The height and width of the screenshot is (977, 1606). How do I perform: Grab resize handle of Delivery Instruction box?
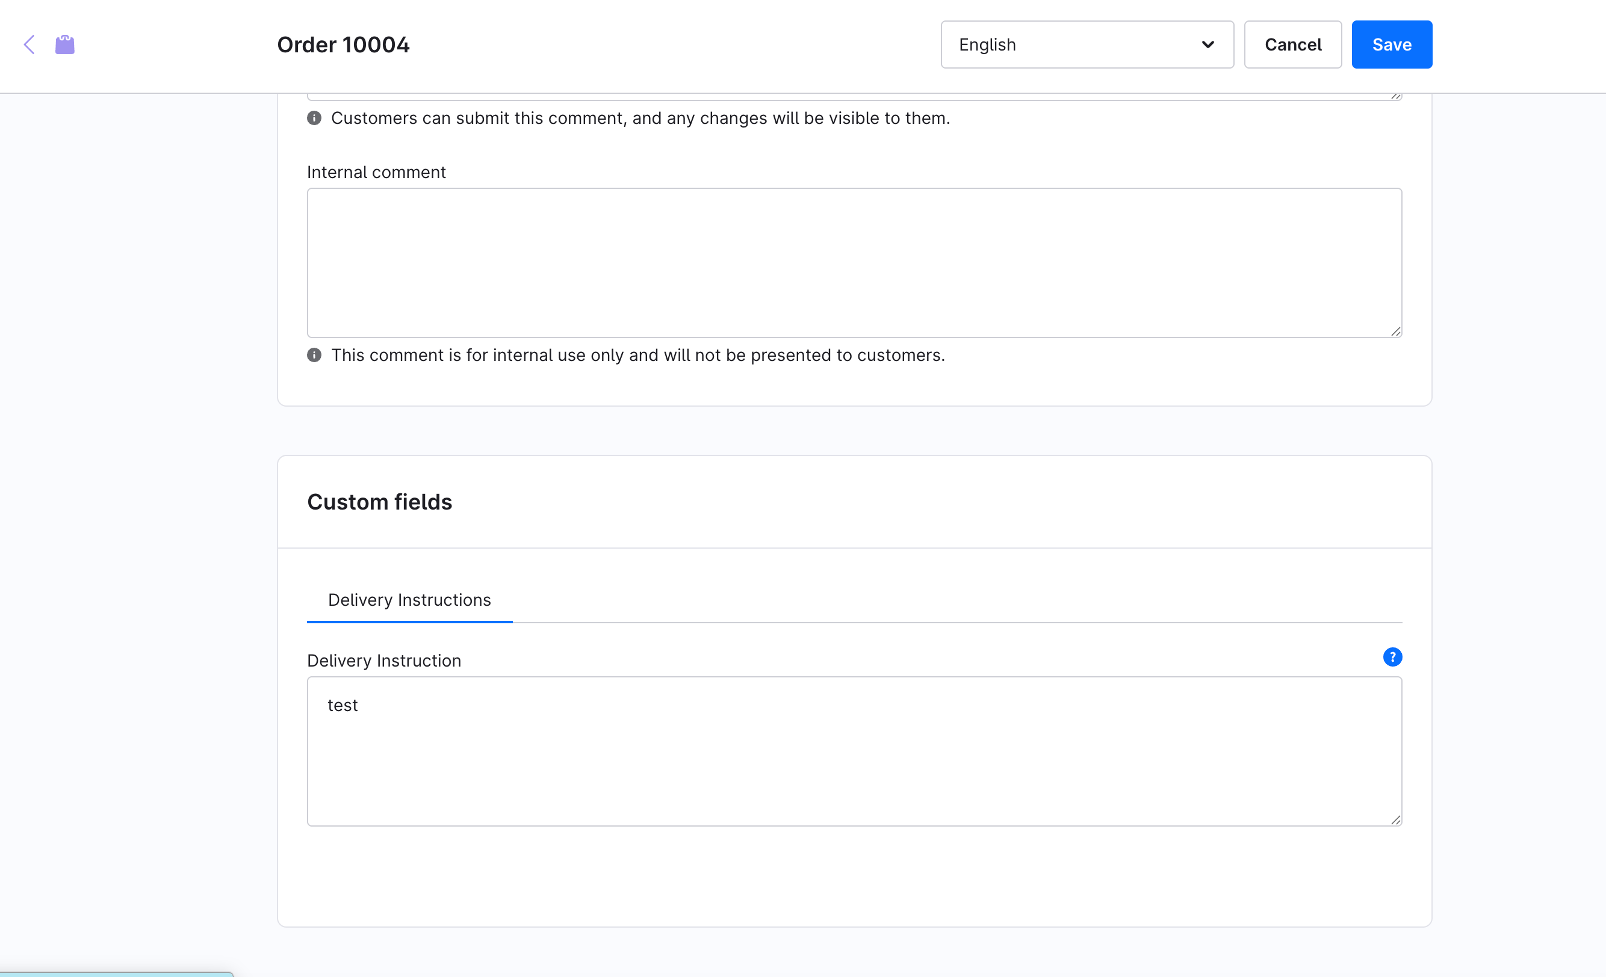click(1395, 820)
